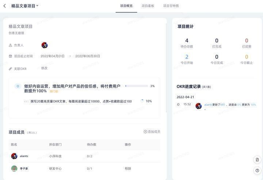This screenshot has width=263, height=180.
Task: Click the 2022-04-21 record date
Action: coord(185,97)
